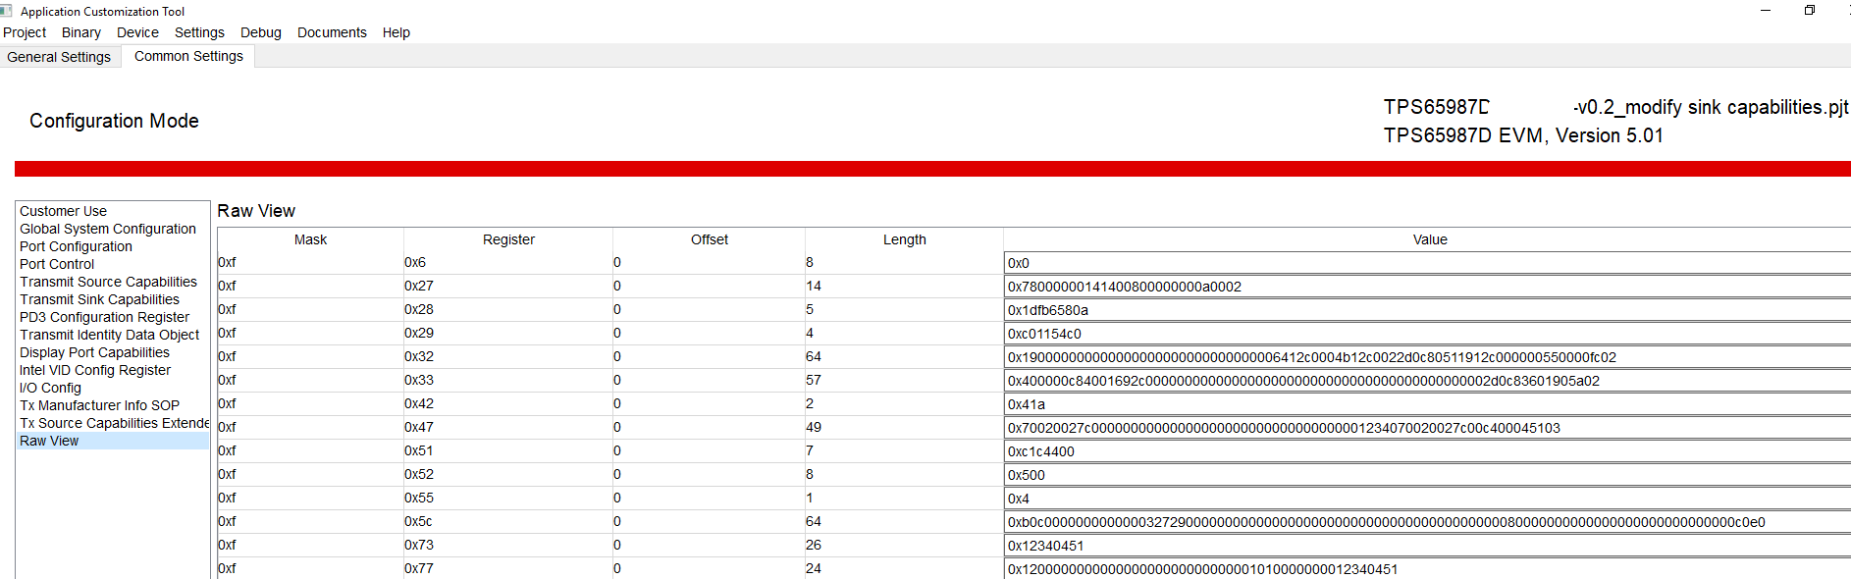
Task: Open Transmit Sink Capabilities
Action: tap(113, 299)
